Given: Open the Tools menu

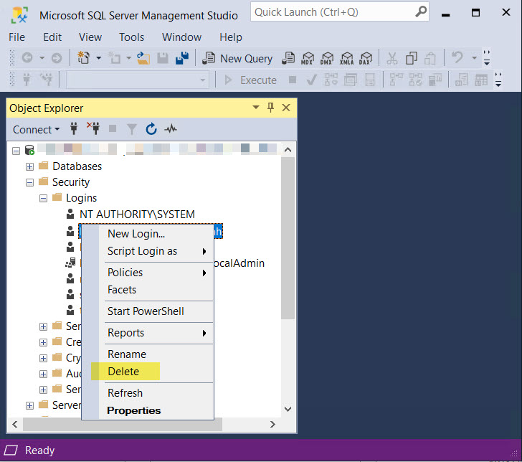Looking at the screenshot, I should coord(131,37).
